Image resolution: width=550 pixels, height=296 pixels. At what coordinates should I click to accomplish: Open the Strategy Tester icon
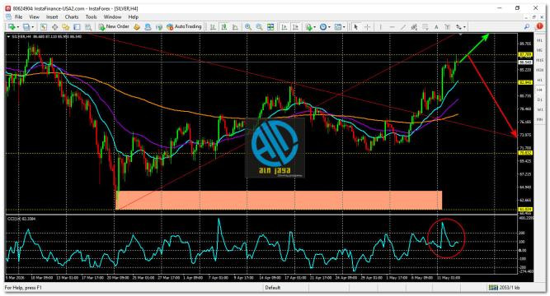[x=88, y=26]
